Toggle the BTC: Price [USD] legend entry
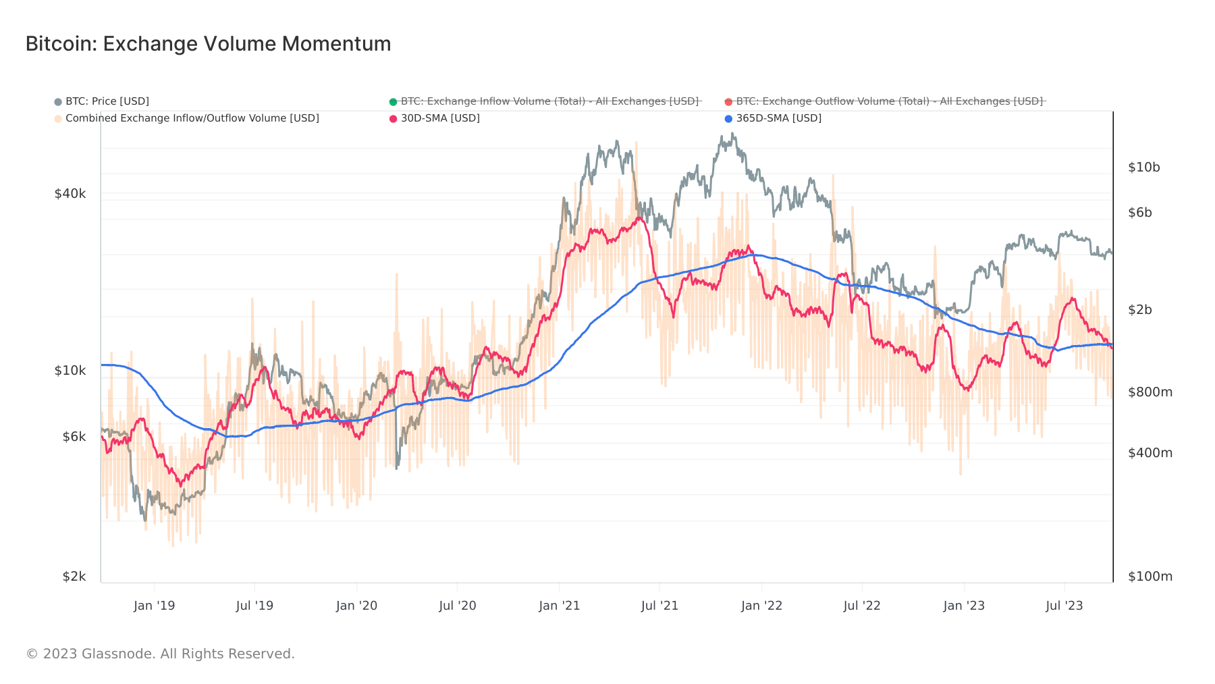The height and width of the screenshot is (684, 1215). [102, 101]
